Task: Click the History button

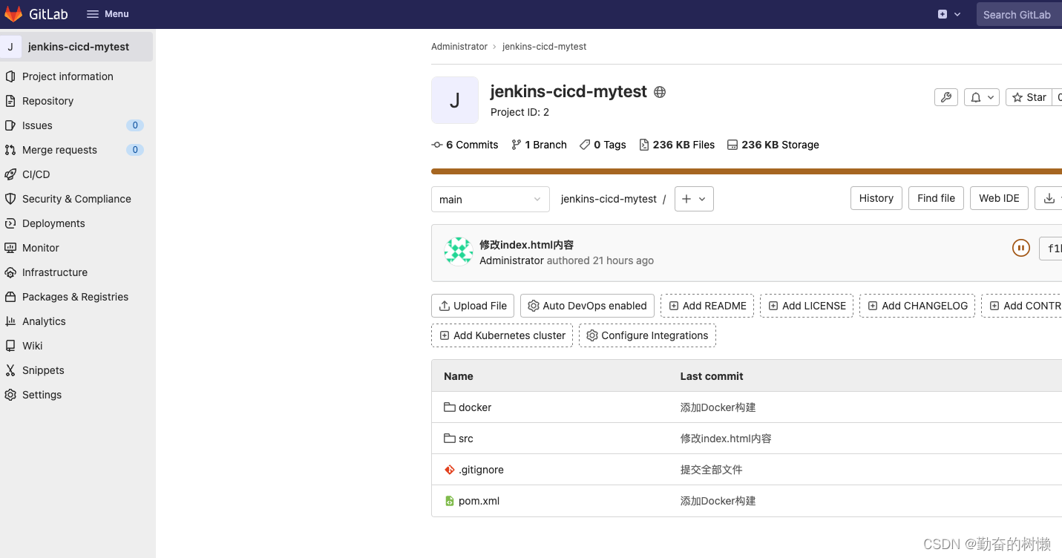Action: click(x=876, y=198)
